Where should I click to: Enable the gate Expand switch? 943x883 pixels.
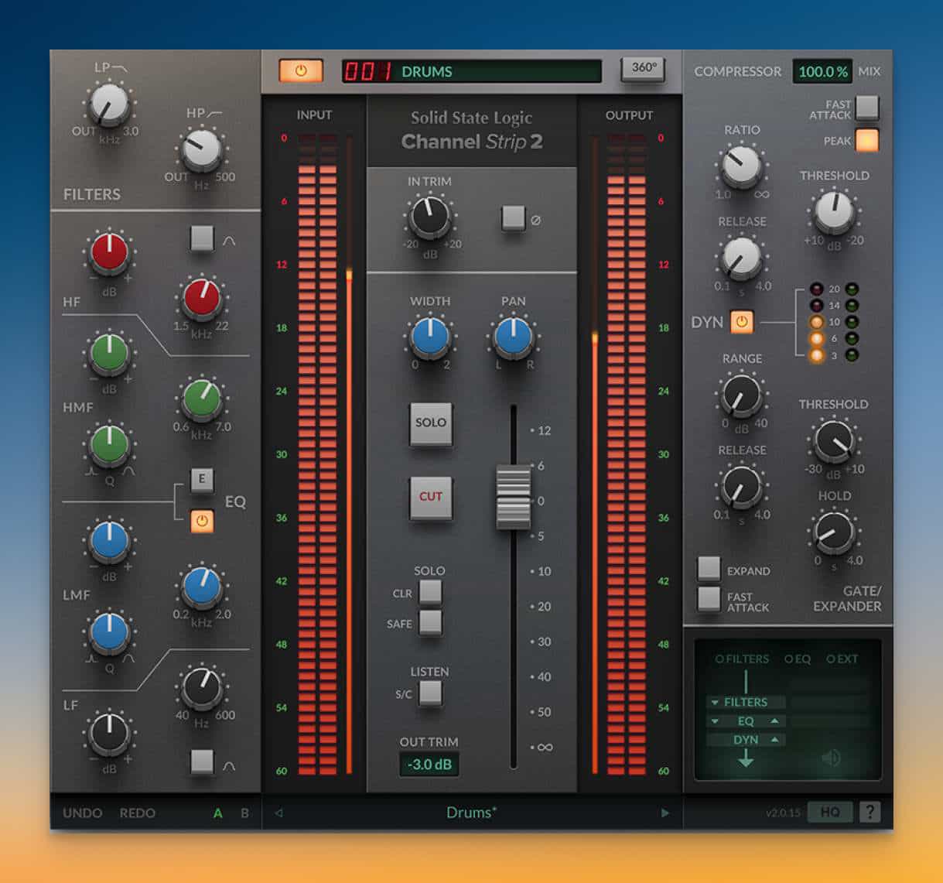[709, 569]
